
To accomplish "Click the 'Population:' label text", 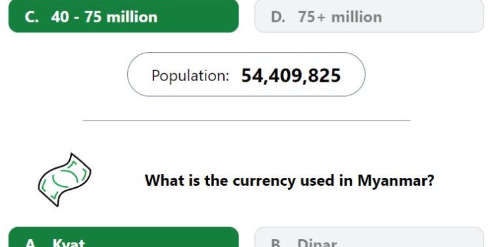I will [x=190, y=76].
